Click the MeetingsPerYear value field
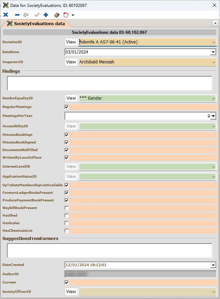Screen dimensions: 220x299 click(137, 116)
